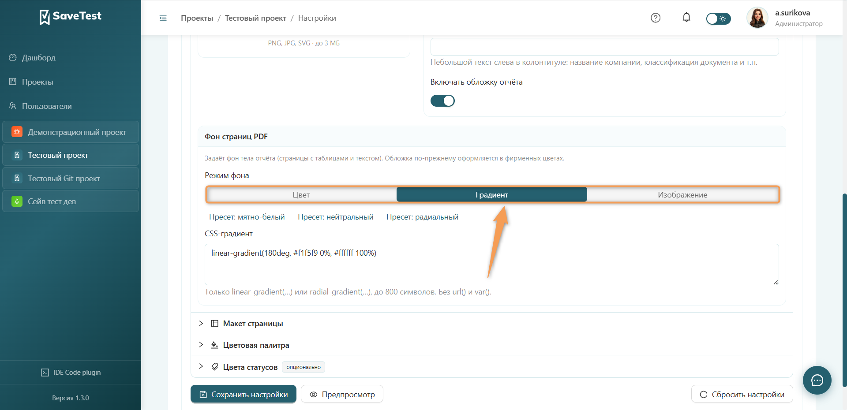Collapse sidebar using menu fold icon
The height and width of the screenshot is (410, 847).
(x=163, y=18)
